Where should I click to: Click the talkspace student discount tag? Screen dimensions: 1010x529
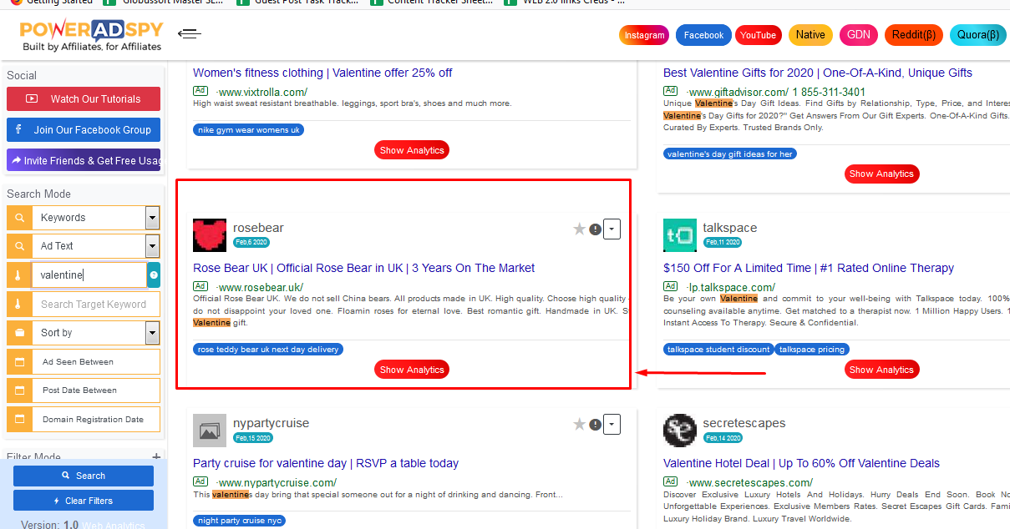pos(718,350)
